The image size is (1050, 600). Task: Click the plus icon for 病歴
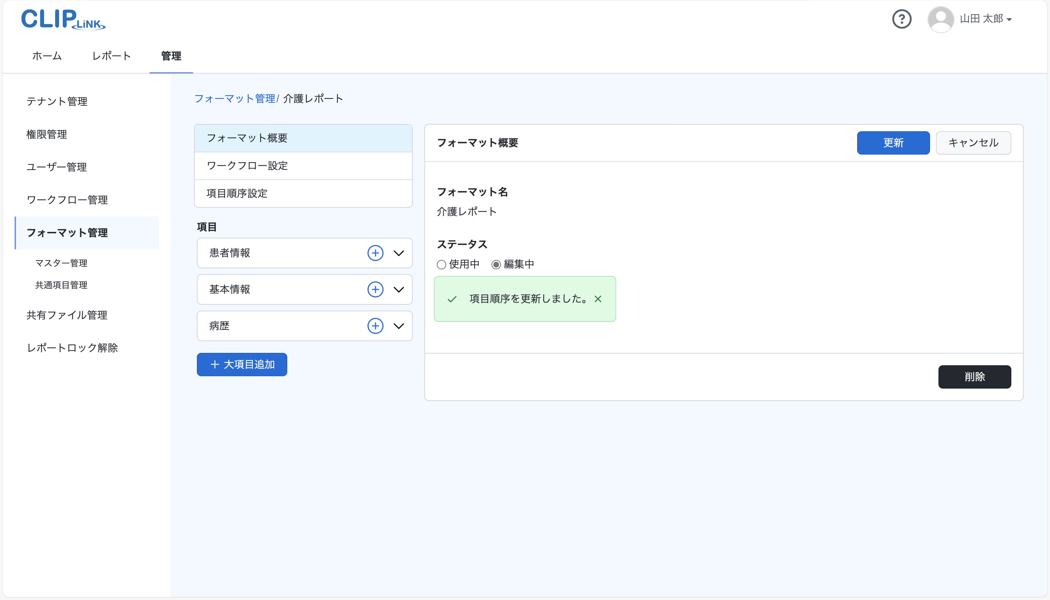tap(375, 326)
